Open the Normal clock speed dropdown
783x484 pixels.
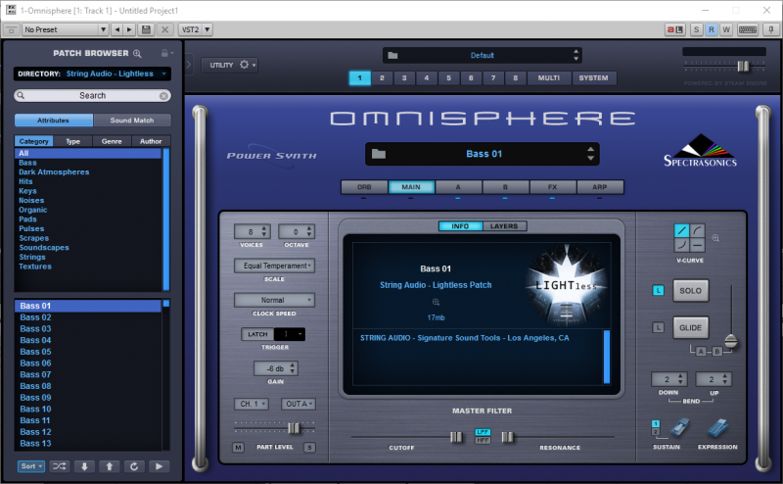(x=275, y=300)
